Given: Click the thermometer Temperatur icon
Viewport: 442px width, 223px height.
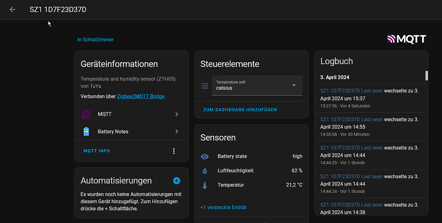Looking at the screenshot, I should (204, 185).
